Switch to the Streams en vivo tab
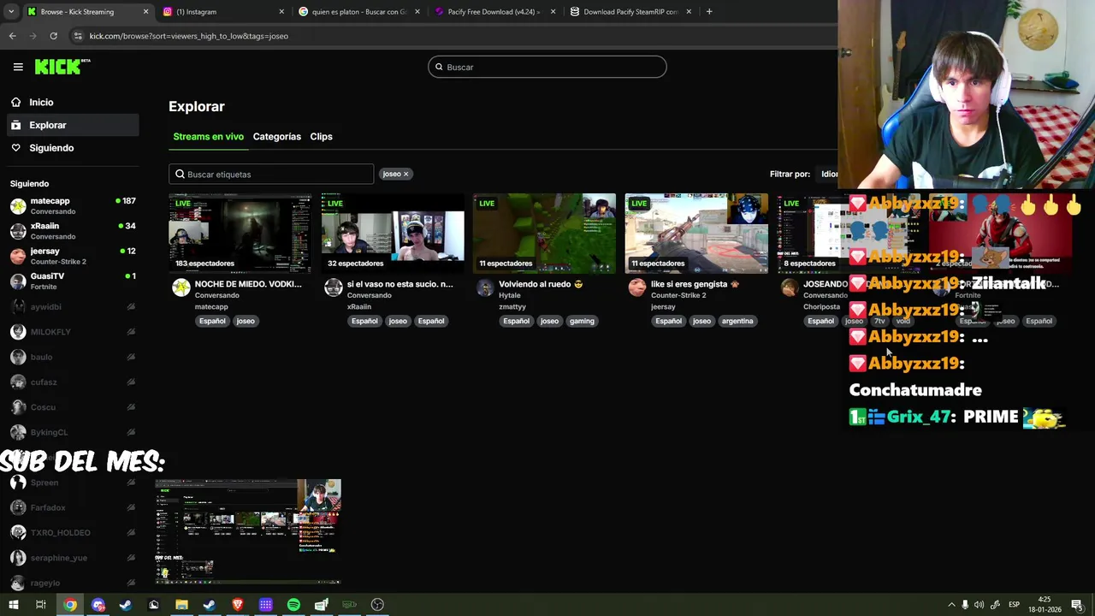Image resolution: width=1095 pixels, height=616 pixels. tap(208, 137)
